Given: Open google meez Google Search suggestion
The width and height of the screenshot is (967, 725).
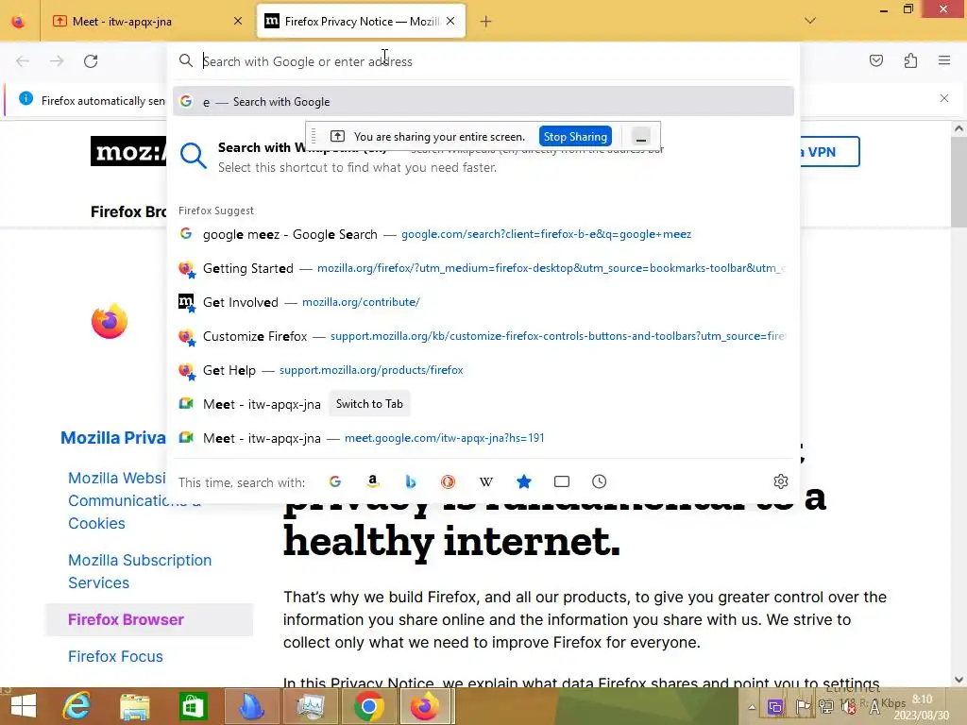Looking at the screenshot, I should (x=483, y=234).
